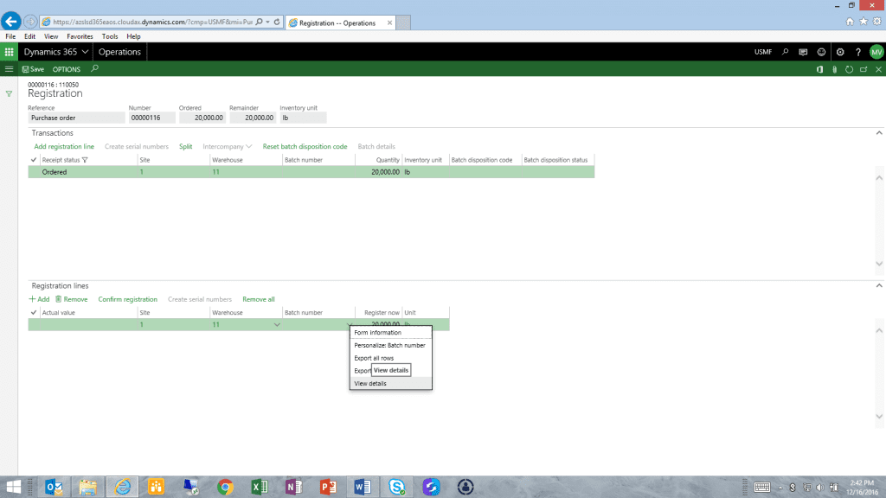The width and height of the screenshot is (886, 498).
Task: Click the Settings gear icon in header
Action: point(840,52)
